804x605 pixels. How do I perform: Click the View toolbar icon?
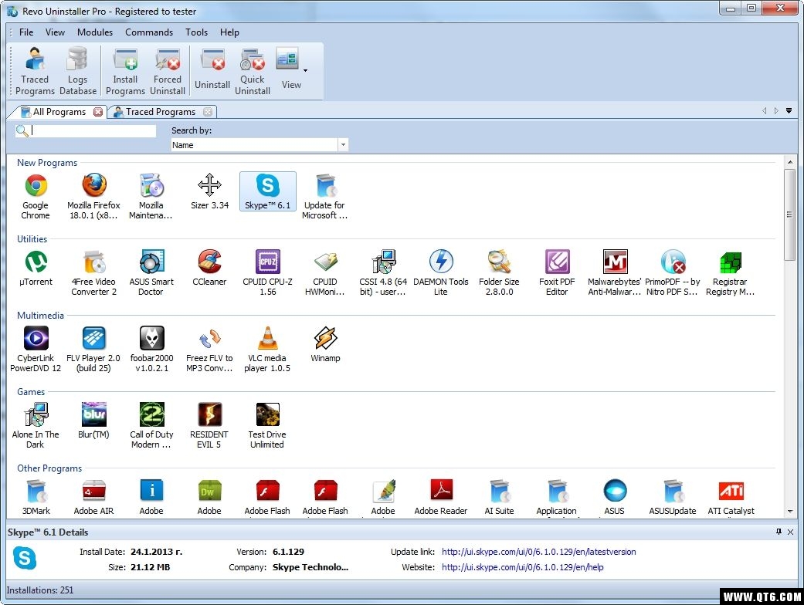click(x=289, y=71)
